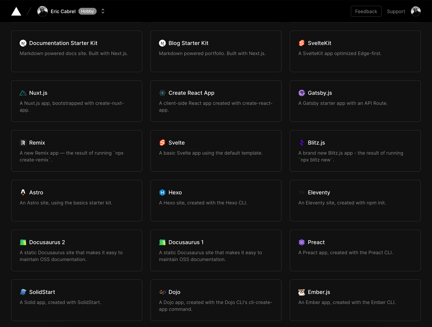Click the Docusaurus 2 dinosaur icon
432x327 pixels.
coord(23,242)
